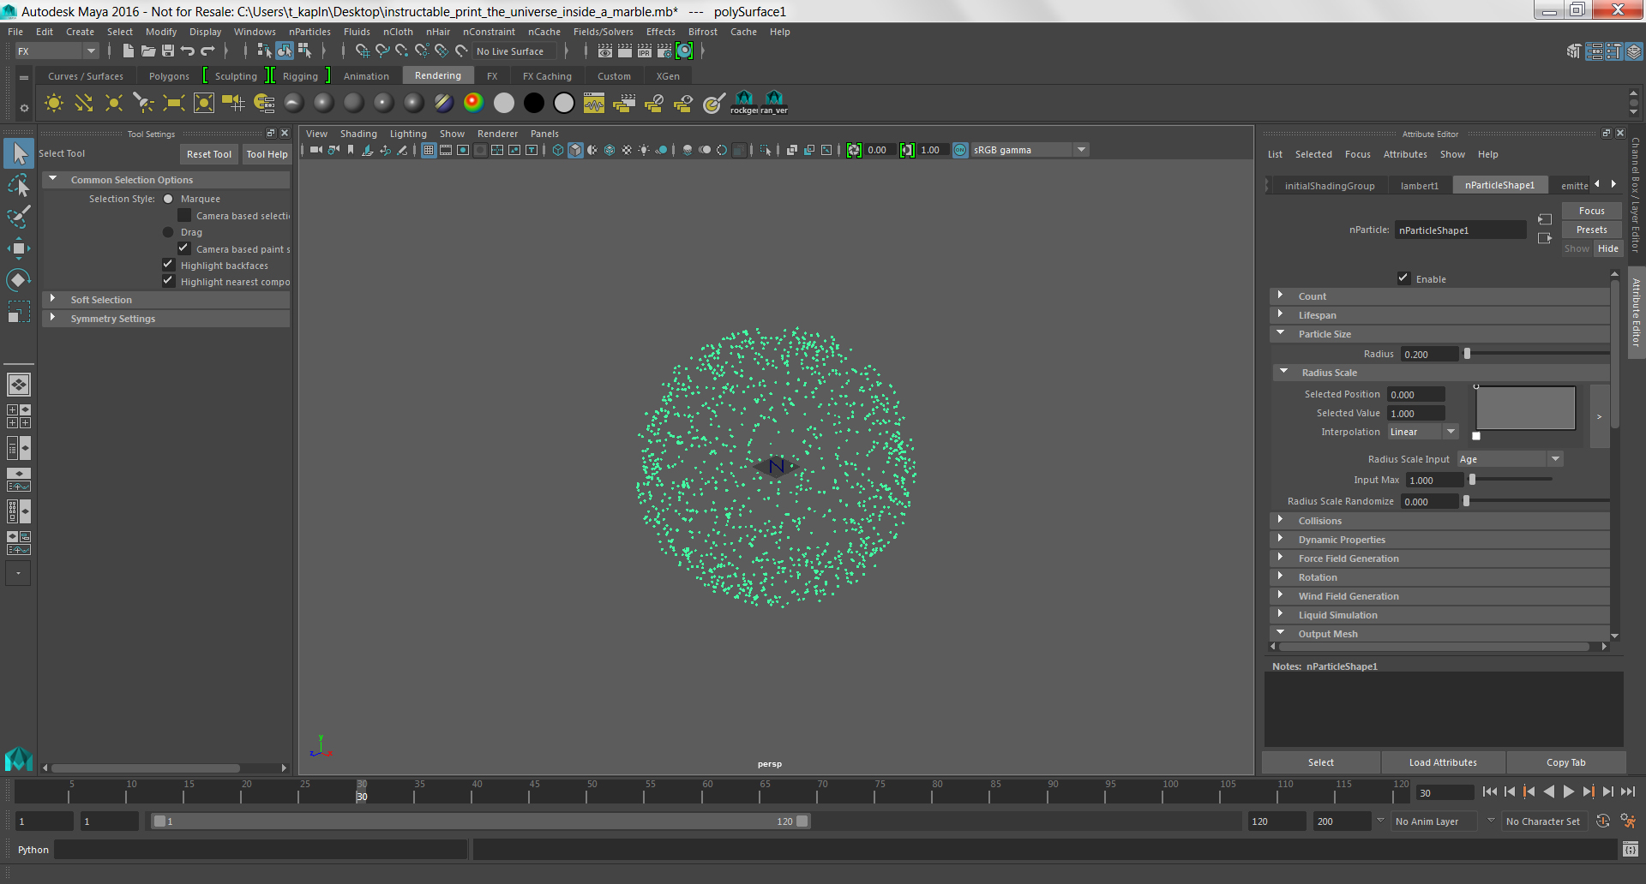Open the nParticles menu
Screen dimensions: 1646x884
(309, 32)
